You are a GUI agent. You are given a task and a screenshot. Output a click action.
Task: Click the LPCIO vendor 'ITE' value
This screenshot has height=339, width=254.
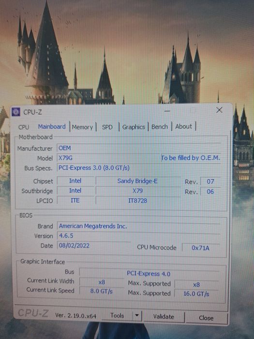[75, 200]
